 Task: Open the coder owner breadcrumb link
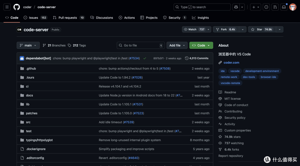[x=27, y=7]
